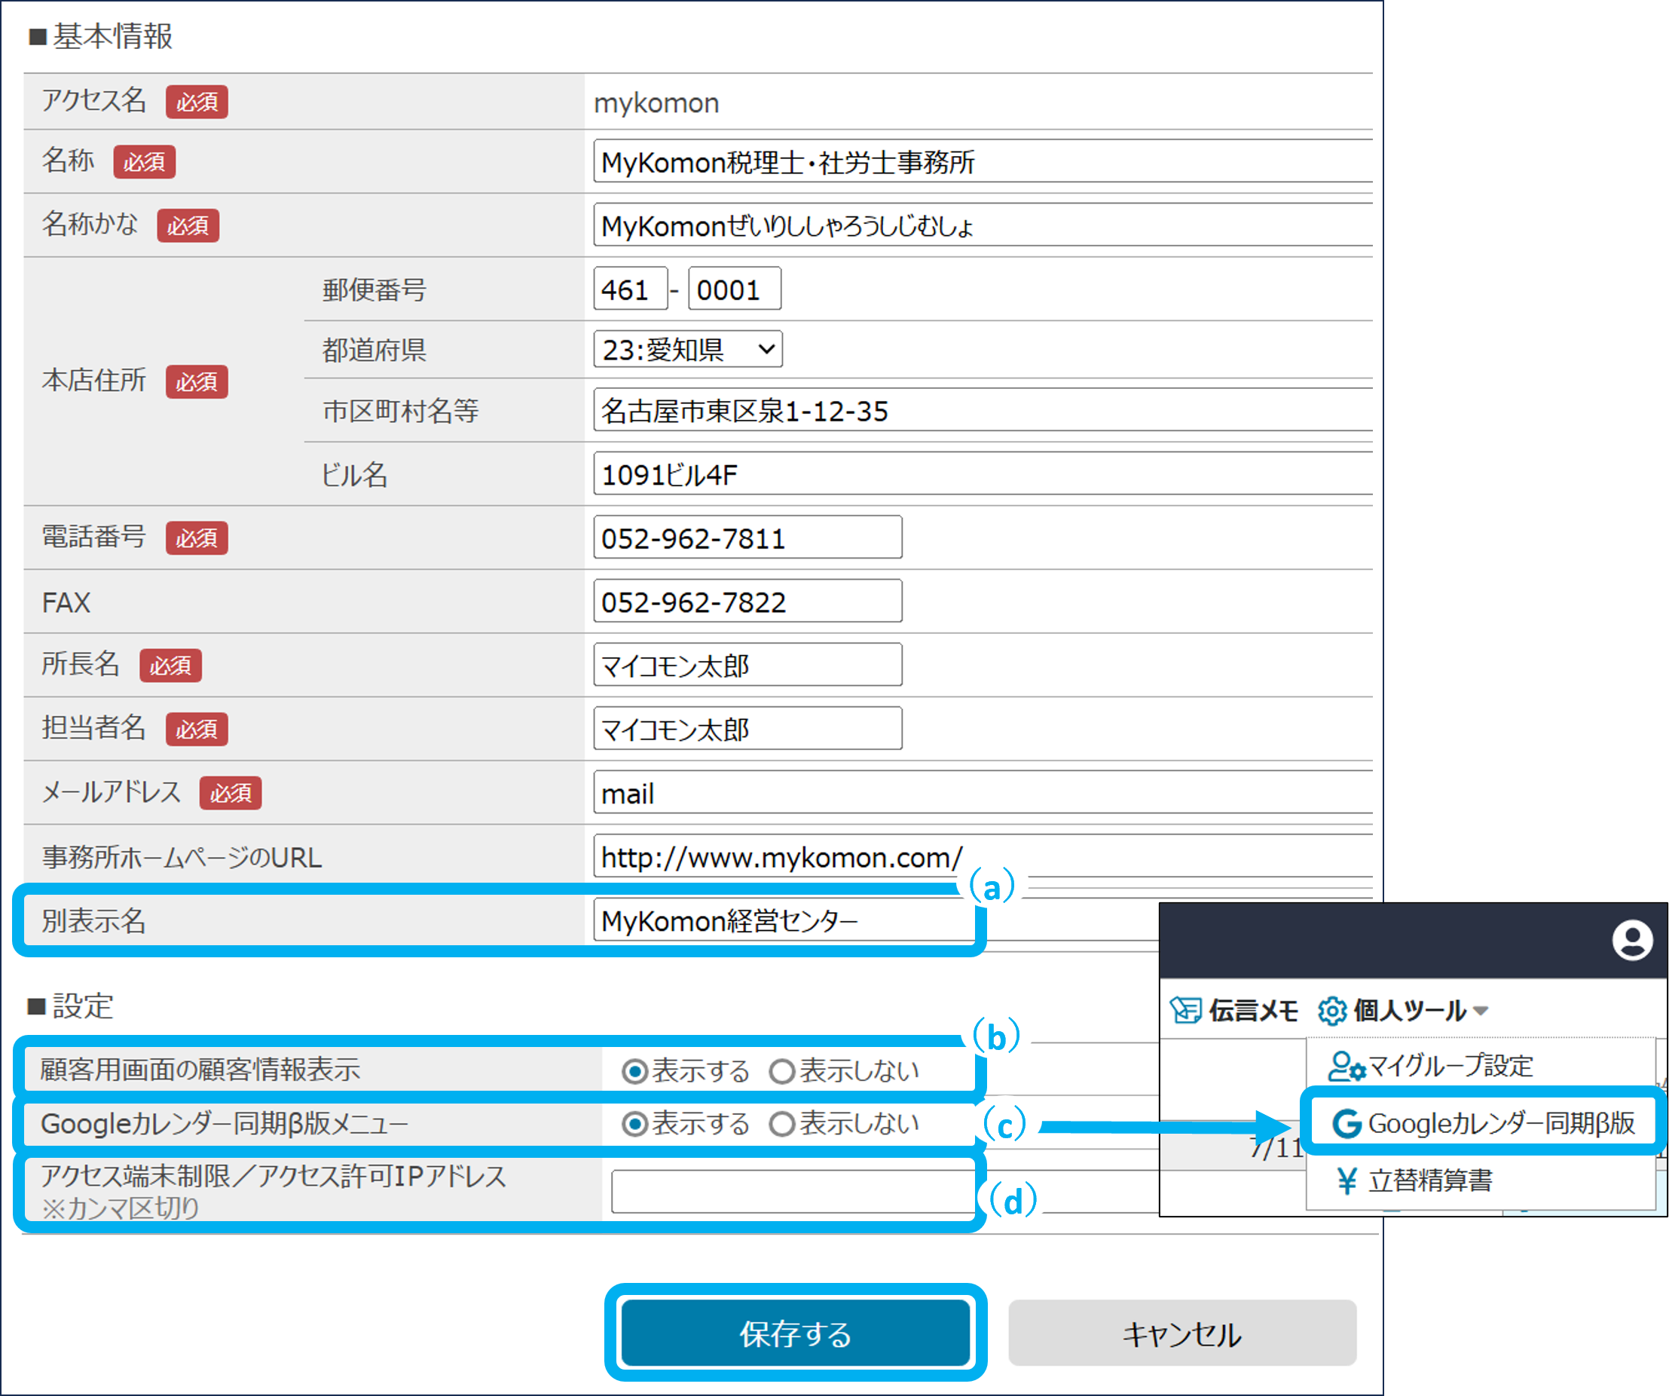Click the ※カンマ区切り note text
Viewport: 1669px width, 1396px height.
click(120, 1208)
